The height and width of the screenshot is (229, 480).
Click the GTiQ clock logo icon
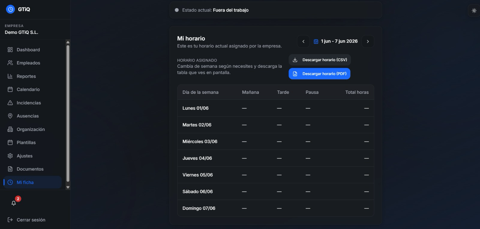10,9
